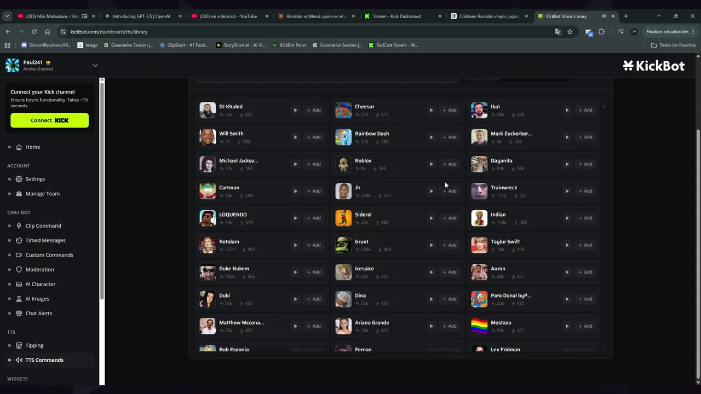Add the Mark Zuckerberg voice
The width and height of the screenshot is (701, 394).
pos(585,137)
